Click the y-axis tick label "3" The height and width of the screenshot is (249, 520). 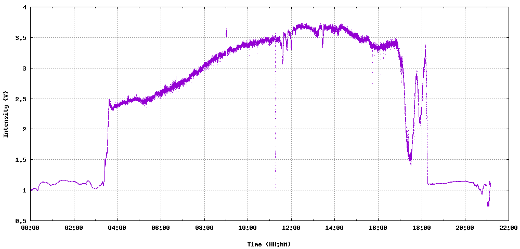pyautogui.click(x=25, y=68)
